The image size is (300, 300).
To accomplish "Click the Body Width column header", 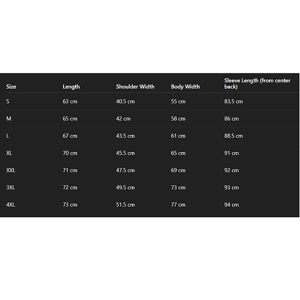I will click(x=185, y=87).
